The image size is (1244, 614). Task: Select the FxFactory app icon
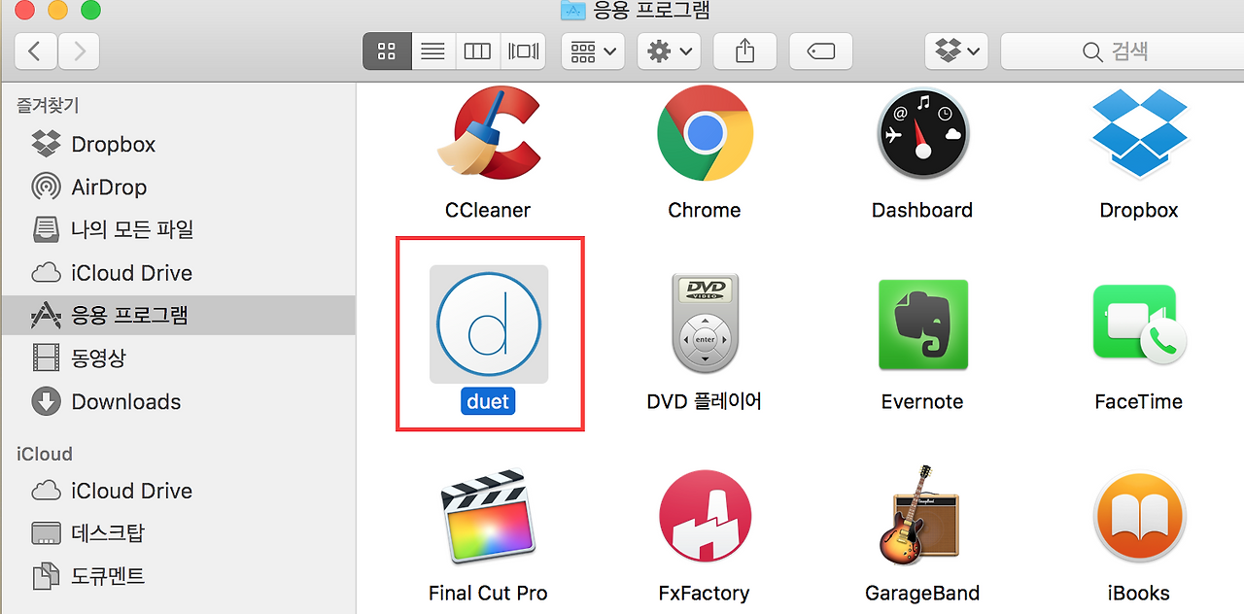[x=705, y=518]
